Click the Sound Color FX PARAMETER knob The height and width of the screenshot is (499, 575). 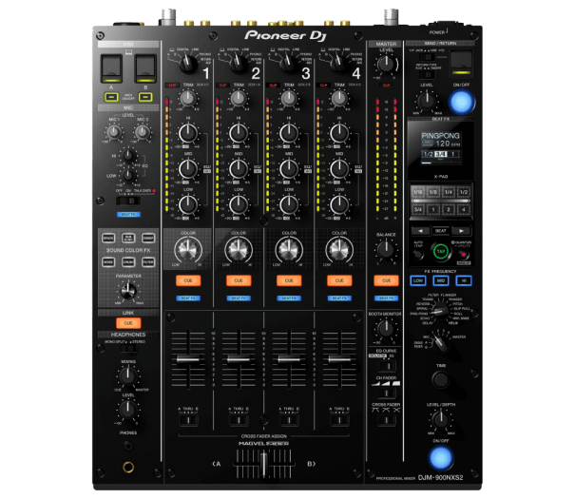[128, 291]
